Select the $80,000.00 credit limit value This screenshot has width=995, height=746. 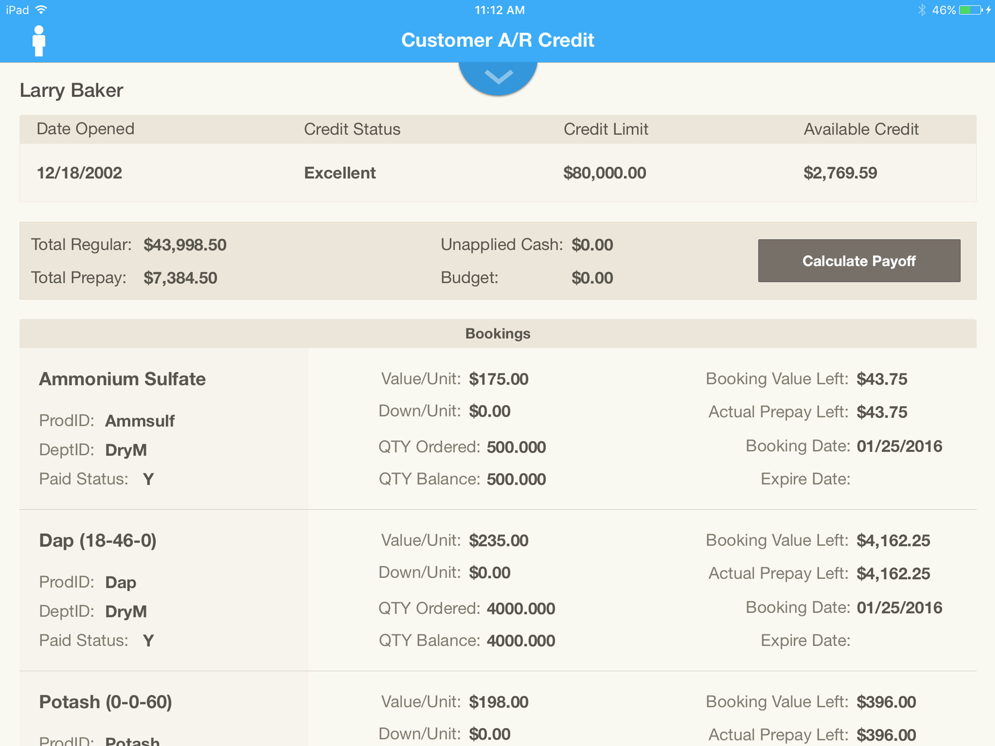(605, 173)
